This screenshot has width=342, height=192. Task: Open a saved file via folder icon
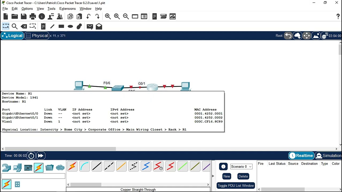15,17
